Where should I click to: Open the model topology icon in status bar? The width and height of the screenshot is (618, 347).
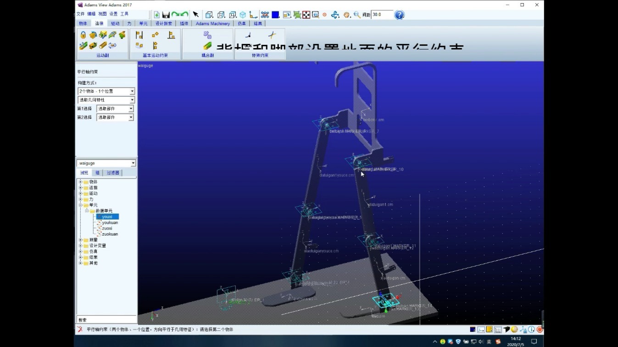coord(523,329)
